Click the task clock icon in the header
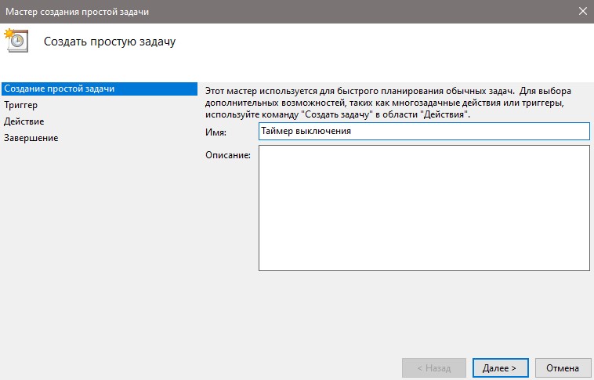This screenshot has width=594, height=380. 16,40
